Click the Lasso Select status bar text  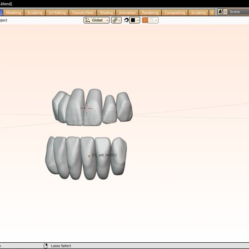click(x=61, y=246)
